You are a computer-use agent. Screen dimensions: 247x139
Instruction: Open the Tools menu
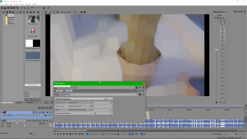tap(22, 4)
